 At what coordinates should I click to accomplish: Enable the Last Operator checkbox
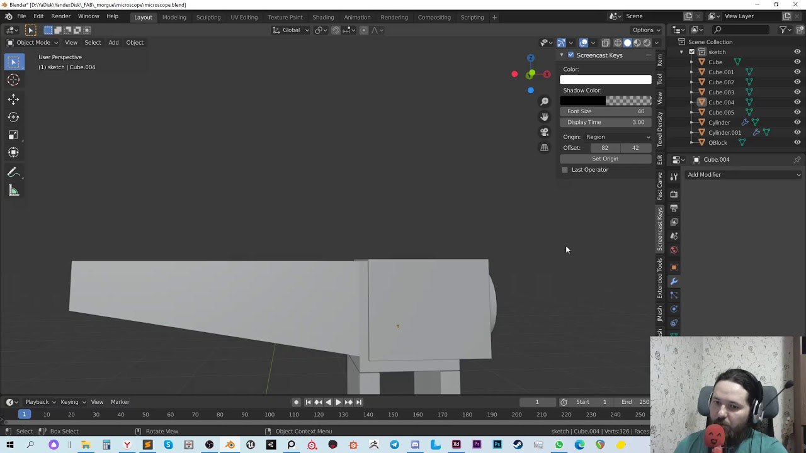pyautogui.click(x=565, y=170)
